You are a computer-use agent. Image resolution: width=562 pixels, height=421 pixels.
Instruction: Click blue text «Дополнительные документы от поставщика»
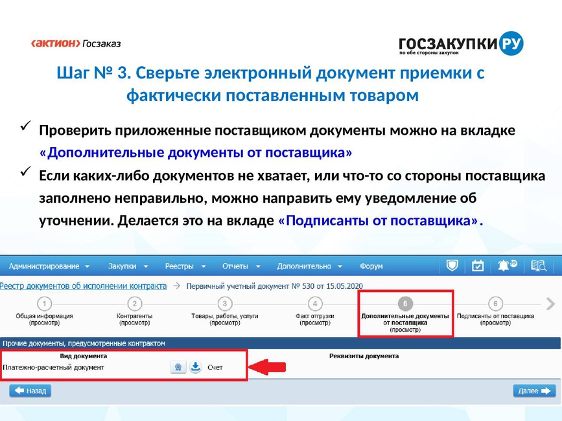(196, 152)
